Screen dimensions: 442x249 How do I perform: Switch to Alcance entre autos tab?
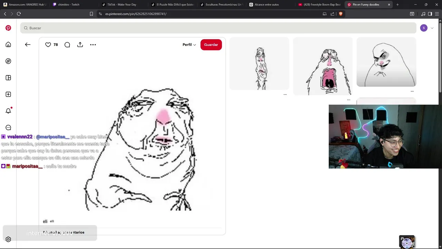271,4
